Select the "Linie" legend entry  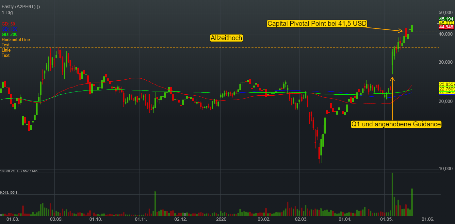coord(6,50)
